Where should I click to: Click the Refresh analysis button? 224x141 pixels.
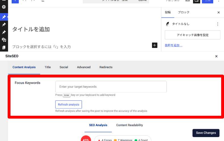[x=69, y=104]
